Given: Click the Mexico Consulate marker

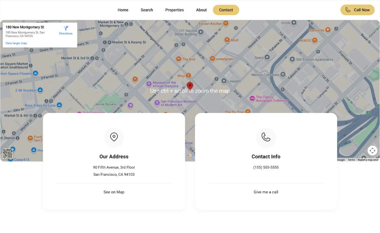Looking at the screenshot, I should [x=283, y=75].
